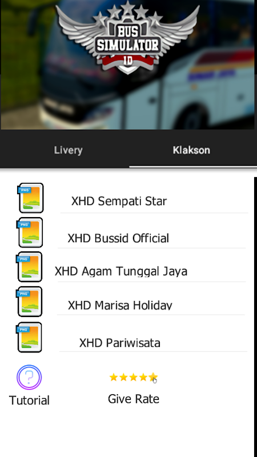Open XHD Marisa Holiday livery
This screenshot has width=257, height=457.
pyautogui.click(x=120, y=305)
